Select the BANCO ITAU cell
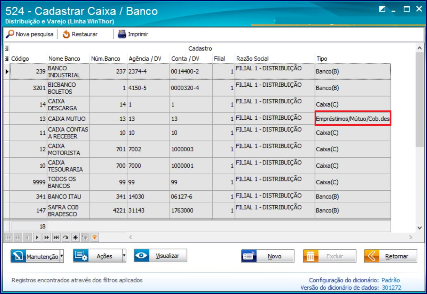Viewport: 427px width, 294px height. tap(68, 196)
